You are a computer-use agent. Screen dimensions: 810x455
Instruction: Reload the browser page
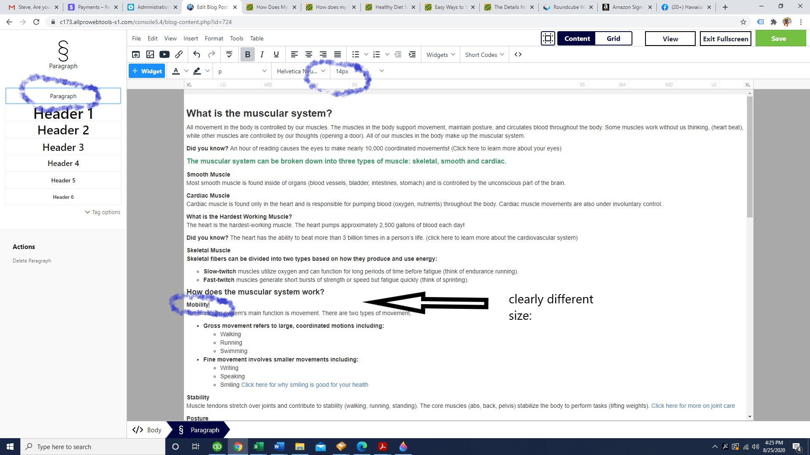(36, 22)
